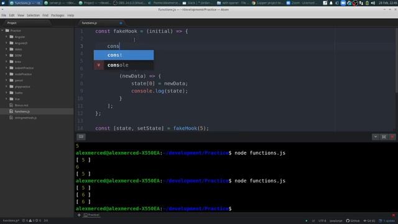Screen dimensions: 398x224
Task: Click the functions.js status bar file name
Action: [x=11, y=221]
